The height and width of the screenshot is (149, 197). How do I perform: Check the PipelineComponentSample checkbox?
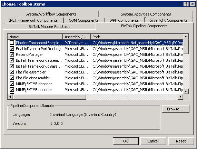[x=12, y=43]
